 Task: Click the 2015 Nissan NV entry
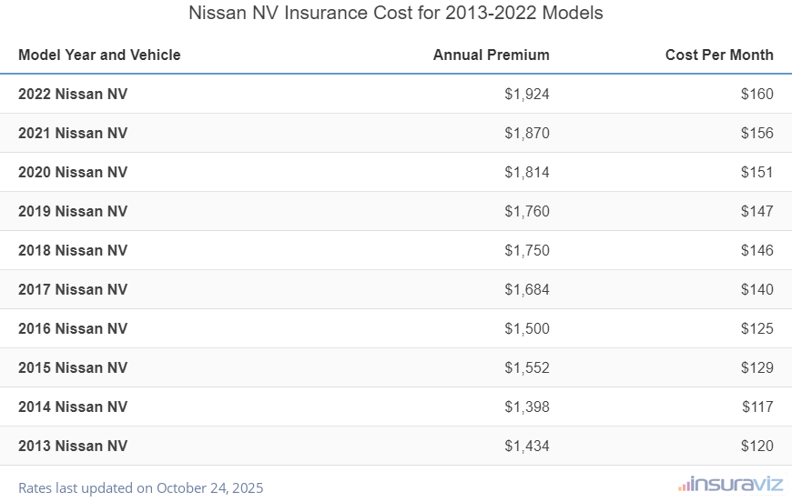pyautogui.click(x=73, y=367)
